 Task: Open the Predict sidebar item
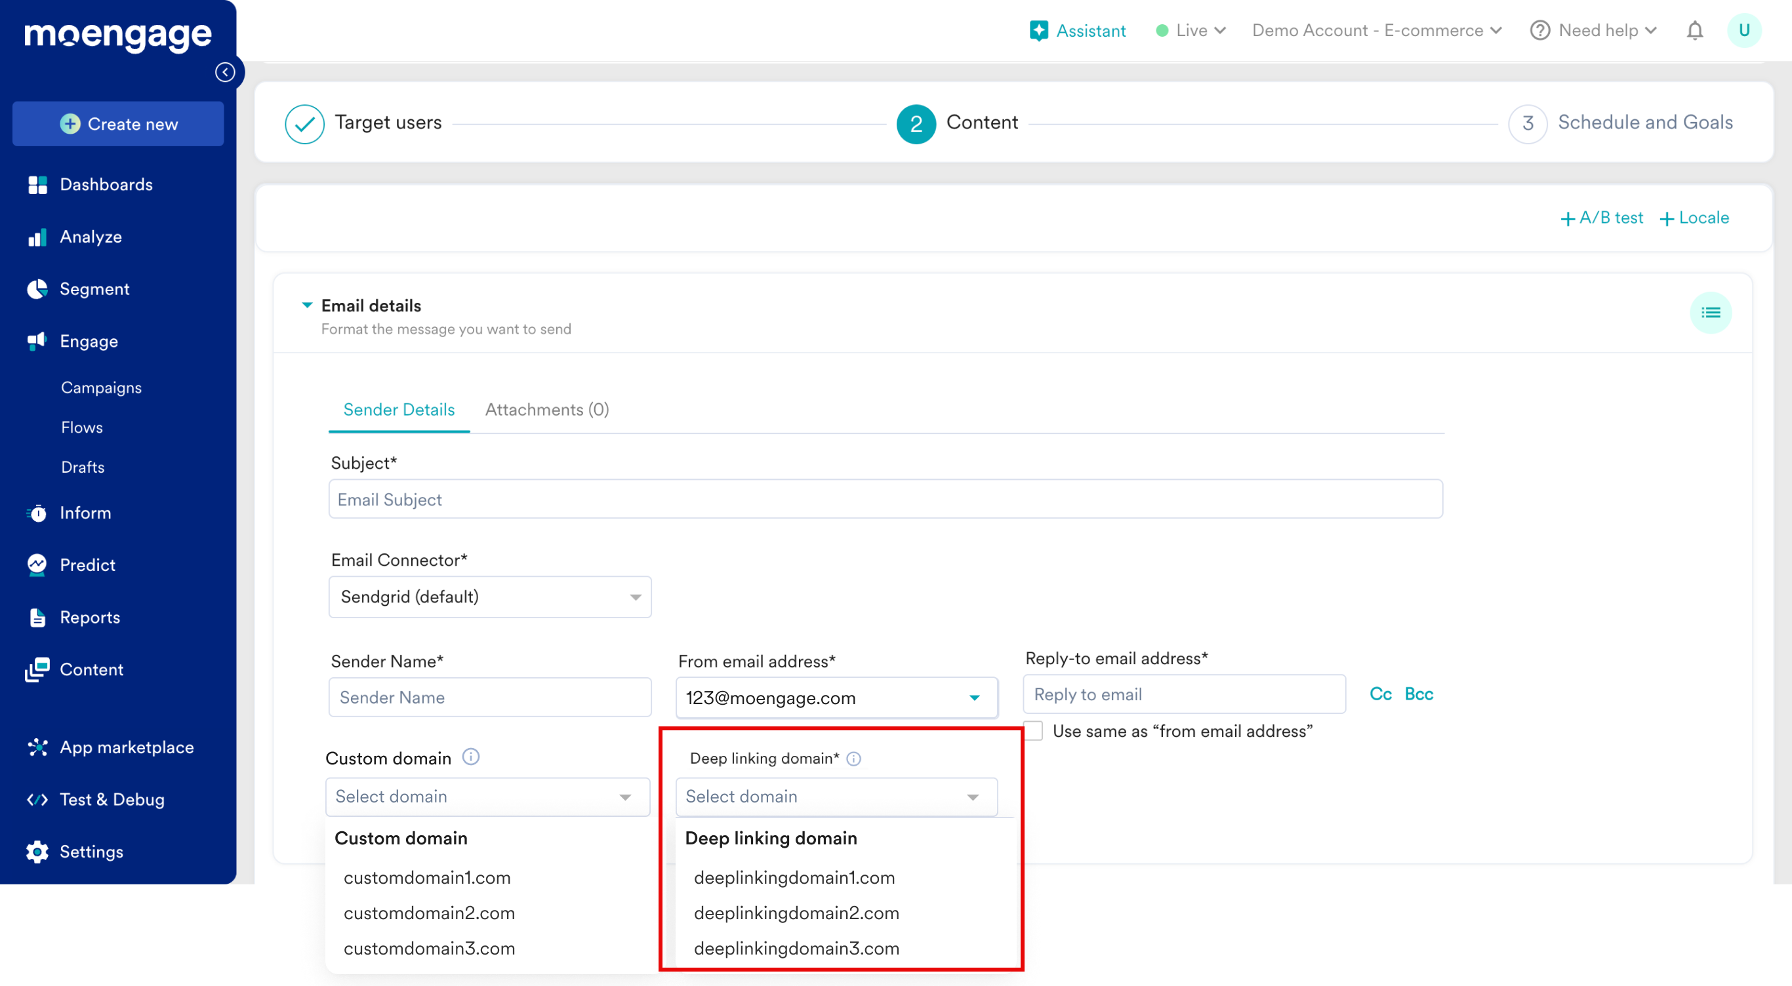[87, 564]
